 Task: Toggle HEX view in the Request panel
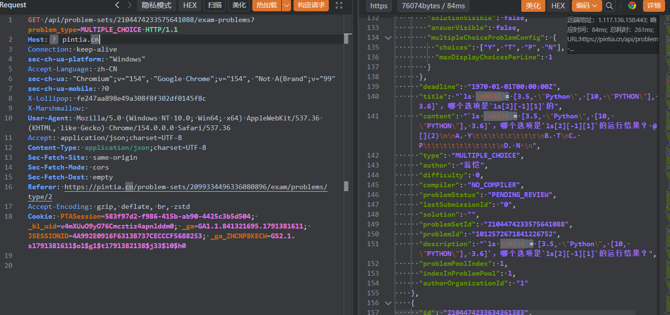pos(190,5)
